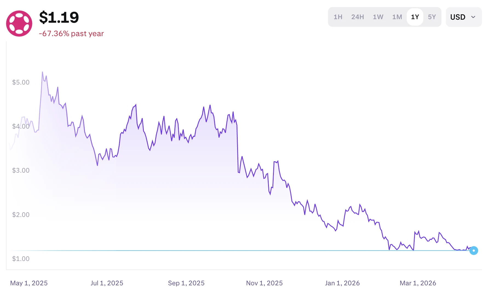Click the $5.00 y-axis label
488x302 pixels.
(x=21, y=82)
